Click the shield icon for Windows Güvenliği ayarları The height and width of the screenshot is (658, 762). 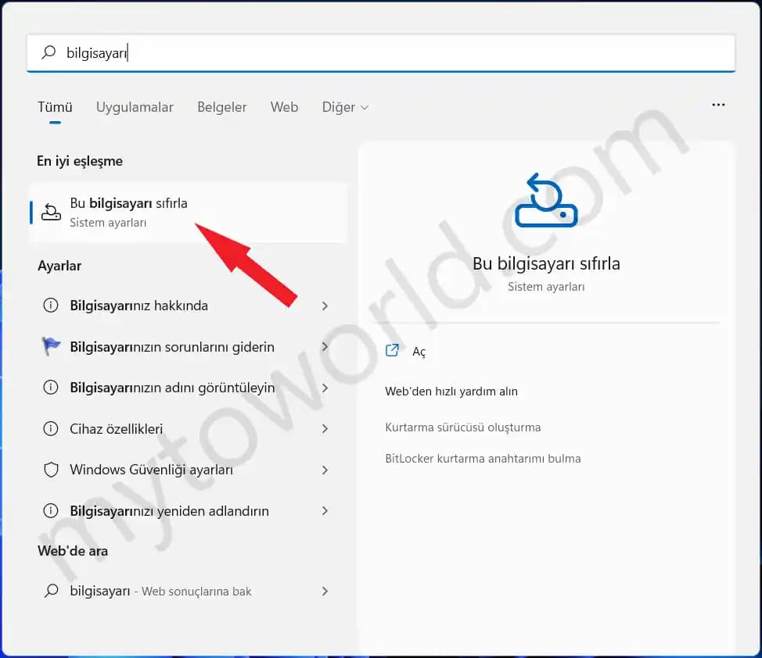pyautogui.click(x=51, y=470)
